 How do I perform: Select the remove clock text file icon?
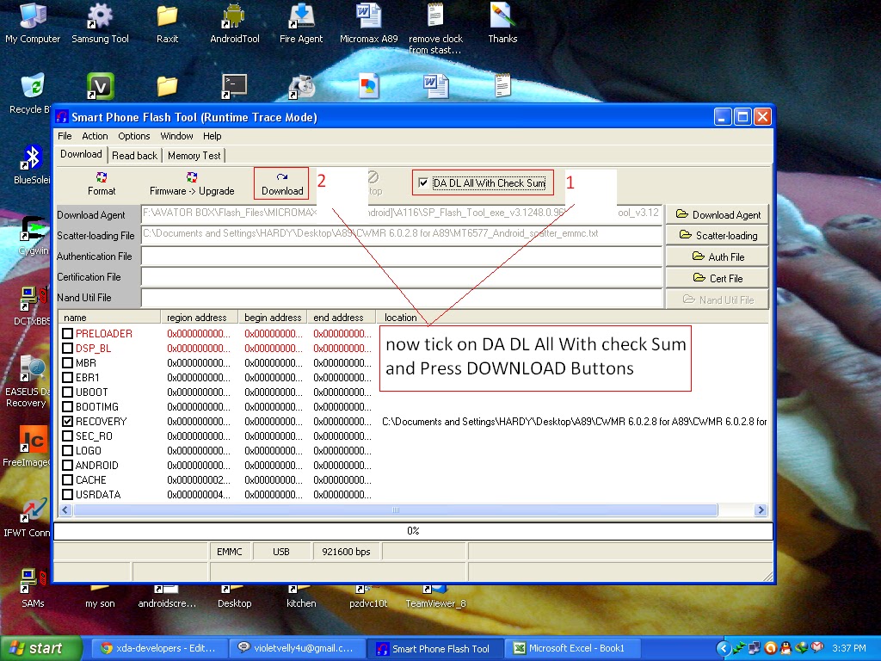point(435,28)
